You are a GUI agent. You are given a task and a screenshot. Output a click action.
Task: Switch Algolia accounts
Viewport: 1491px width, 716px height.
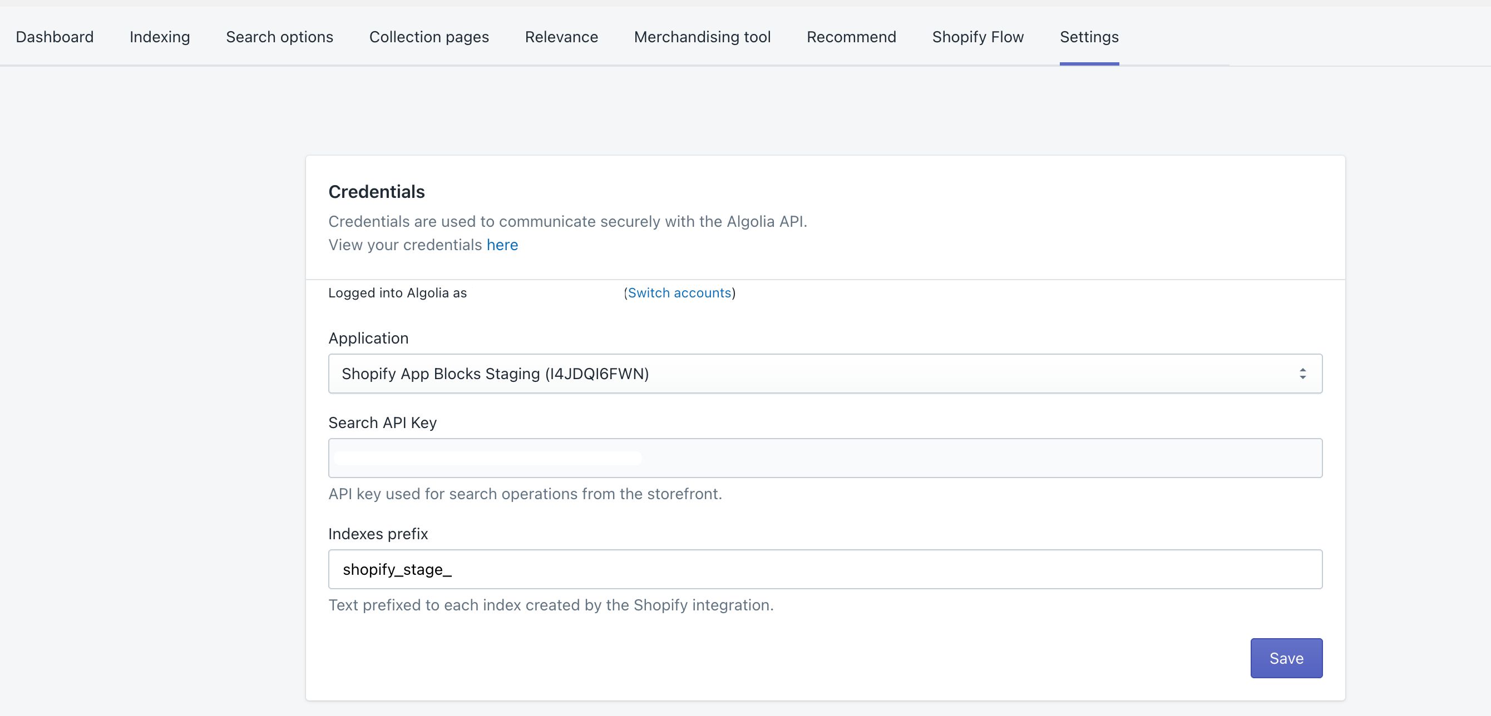679,292
